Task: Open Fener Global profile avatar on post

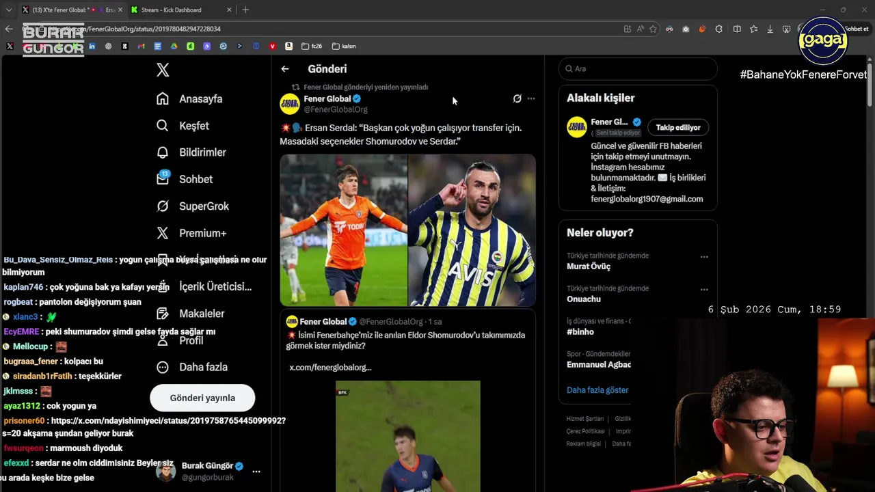Action: click(290, 104)
